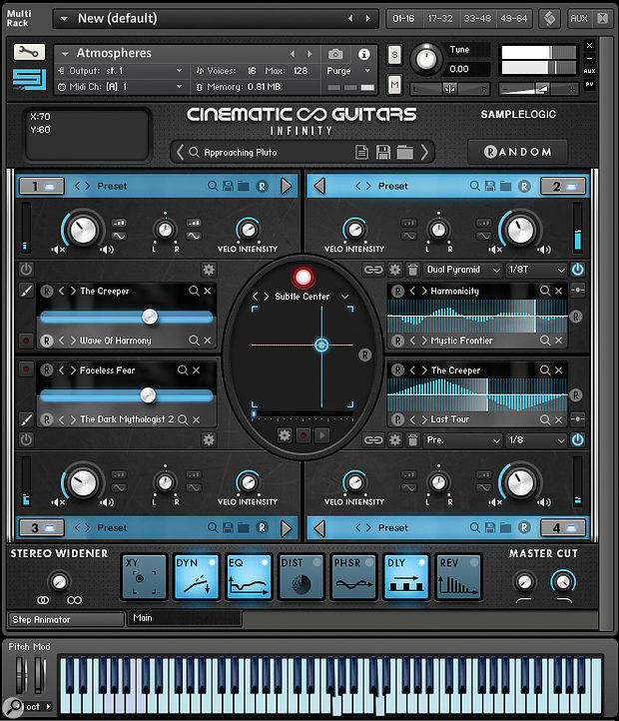Open 1/8T rate dropdown
The width and height of the screenshot is (619, 721).
(536, 270)
